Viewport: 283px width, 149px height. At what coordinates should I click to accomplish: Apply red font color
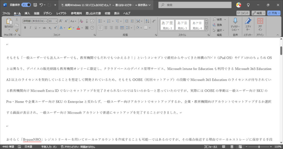(78, 28)
